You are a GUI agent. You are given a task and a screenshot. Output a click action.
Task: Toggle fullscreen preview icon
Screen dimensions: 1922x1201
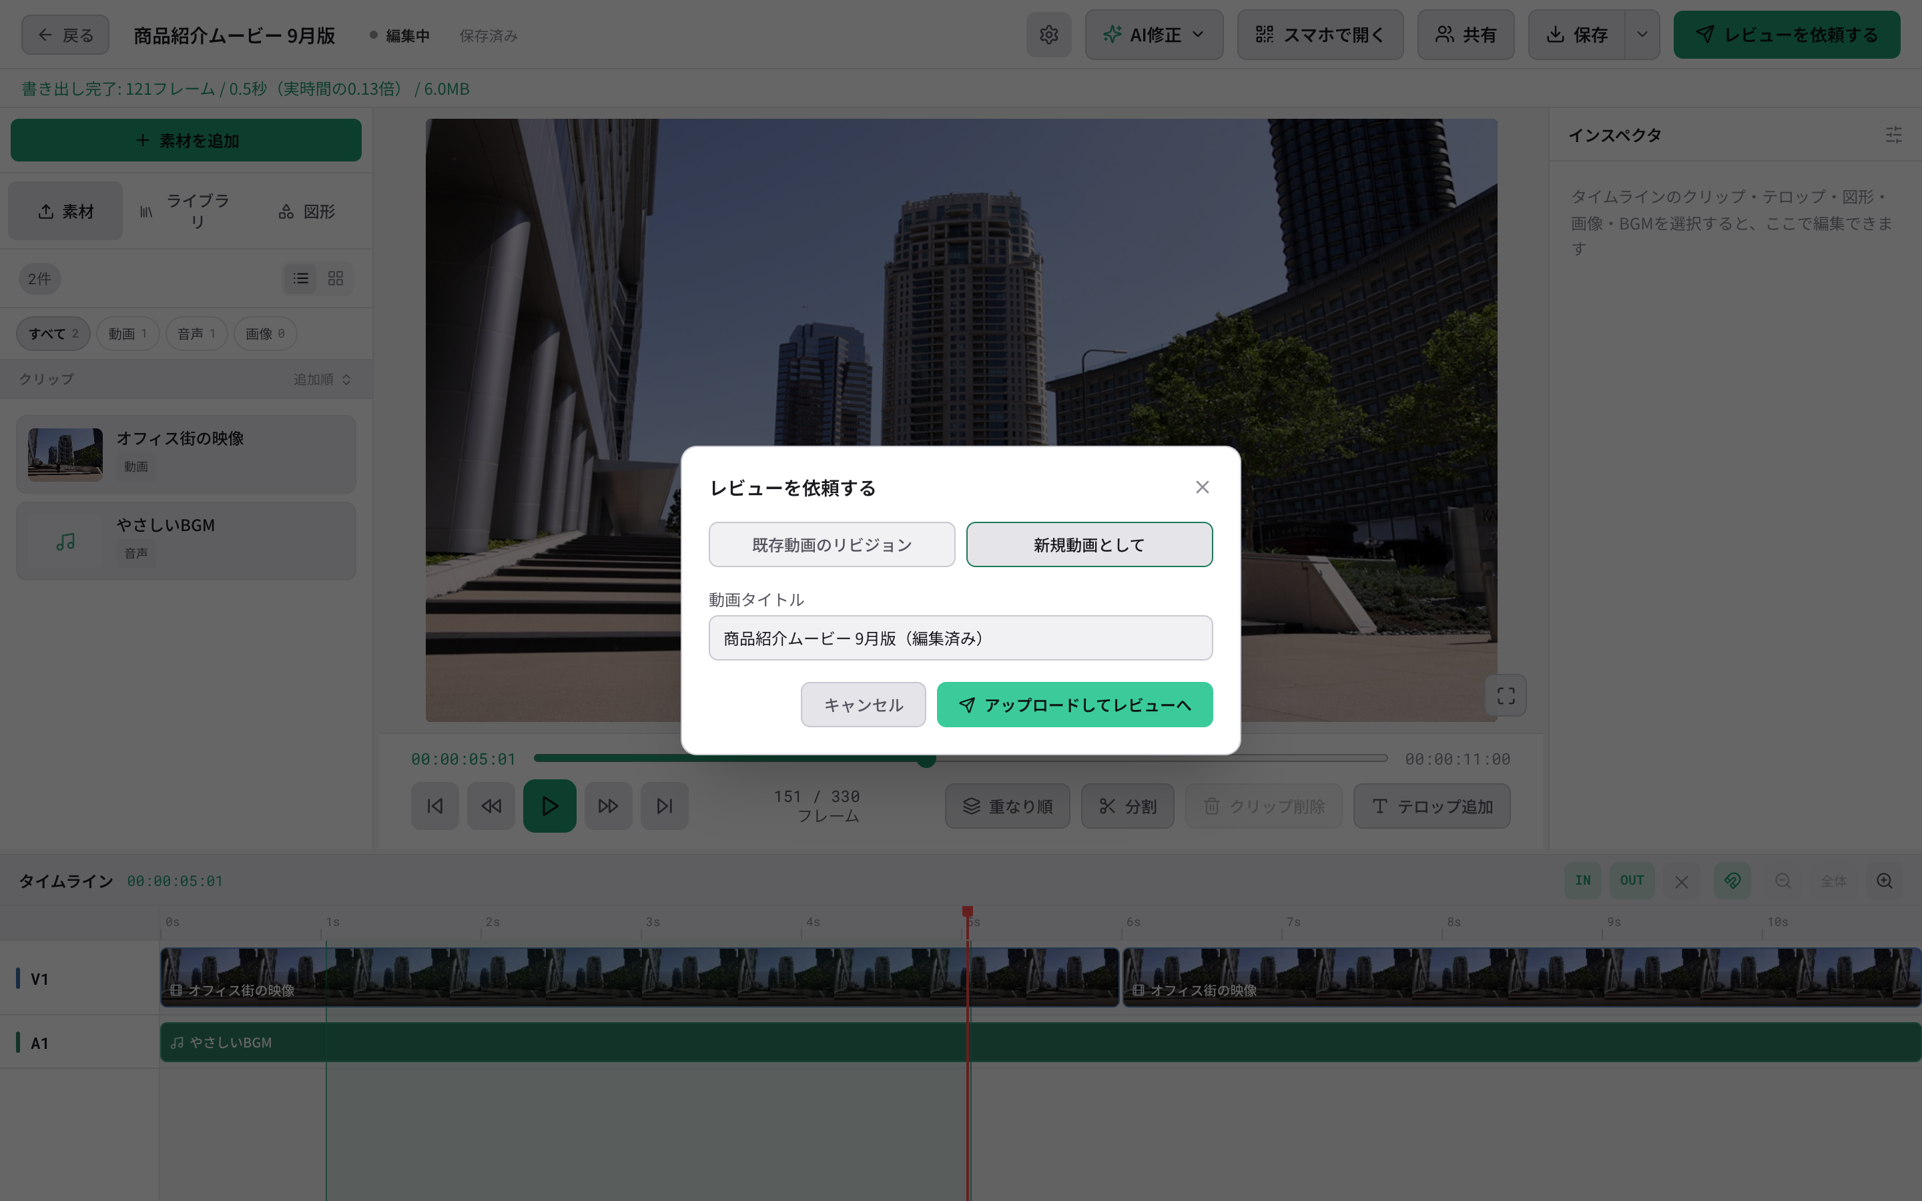pyautogui.click(x=1506, y=696)
